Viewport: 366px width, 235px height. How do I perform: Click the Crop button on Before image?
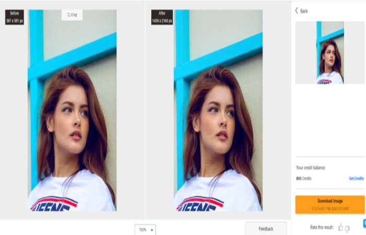72,15
